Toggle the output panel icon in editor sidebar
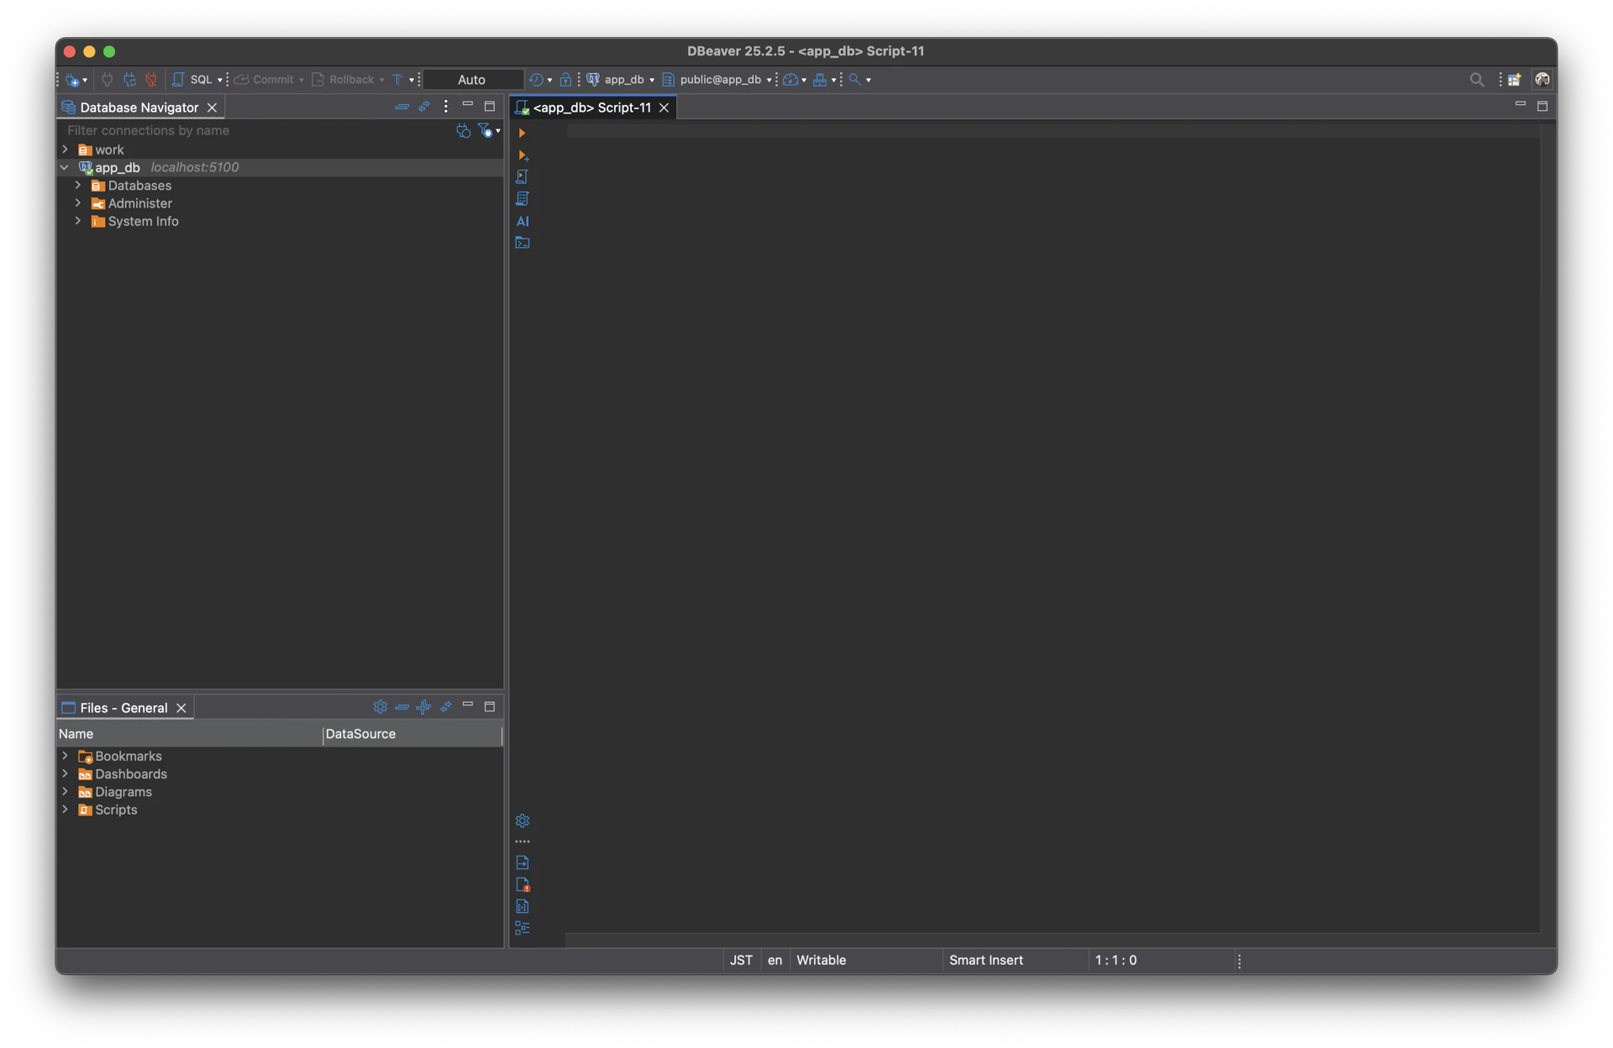The height and width of the screenshot is (1048, 1613). [x=523, y=862]
